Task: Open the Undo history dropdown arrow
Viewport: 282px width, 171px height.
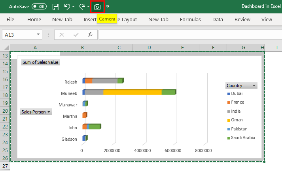Action: pyautogui.click(x=74, y=7)
